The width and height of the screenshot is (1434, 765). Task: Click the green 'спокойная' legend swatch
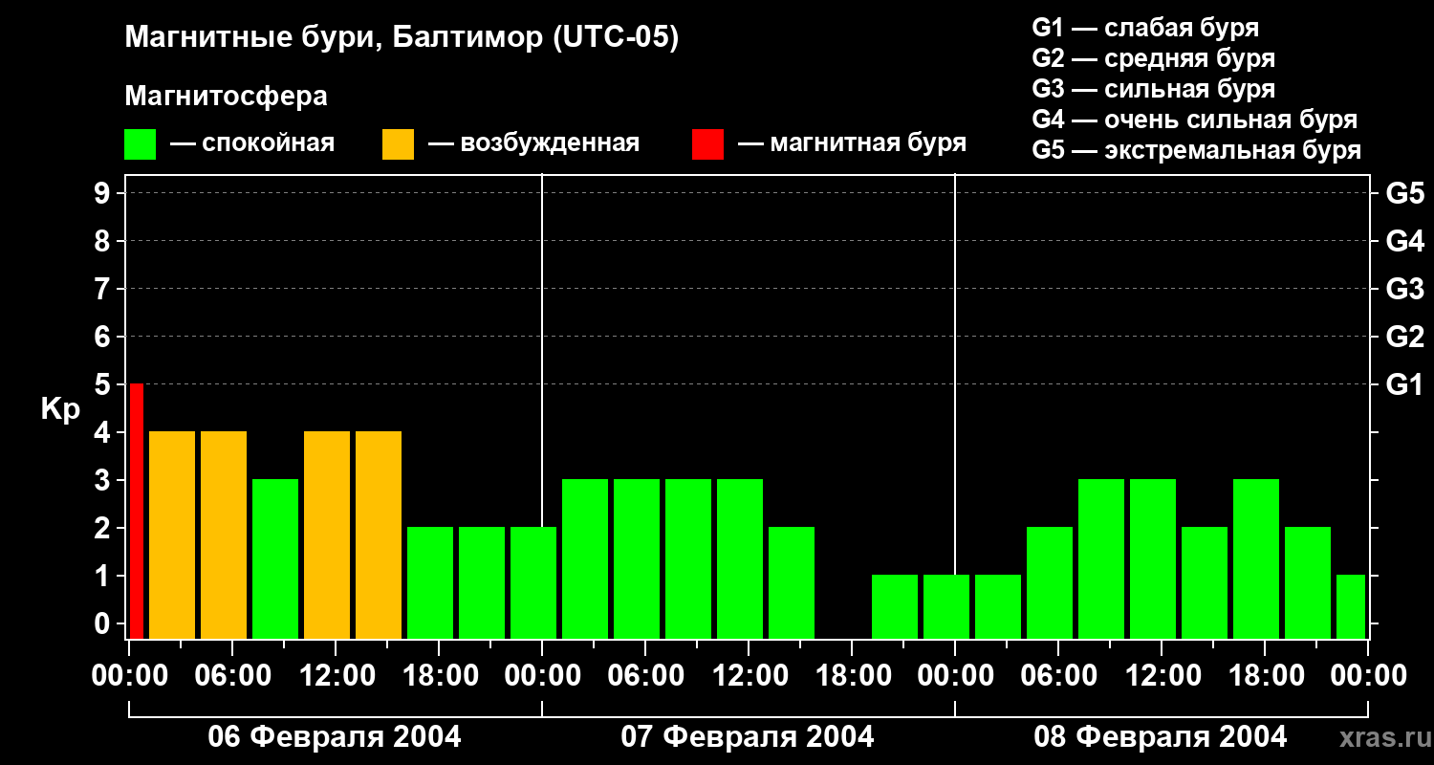pyautogui.click(x=140, y=144)
